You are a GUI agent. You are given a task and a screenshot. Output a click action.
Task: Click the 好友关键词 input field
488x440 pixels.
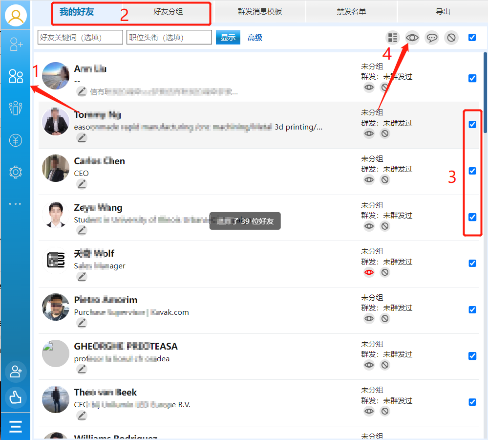coord(80,38)
